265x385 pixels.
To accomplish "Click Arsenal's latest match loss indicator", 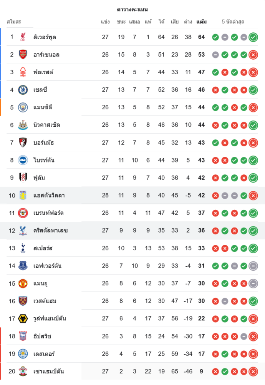I will point(253,55).
